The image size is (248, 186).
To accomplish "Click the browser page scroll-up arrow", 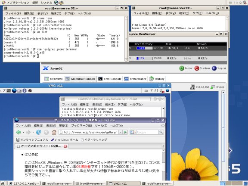I will point(164,151).
